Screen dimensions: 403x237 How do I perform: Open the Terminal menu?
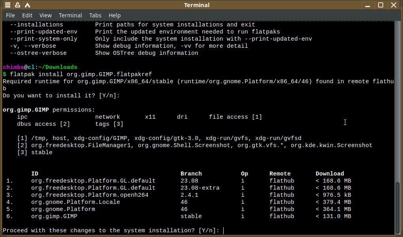click(70, 15)
